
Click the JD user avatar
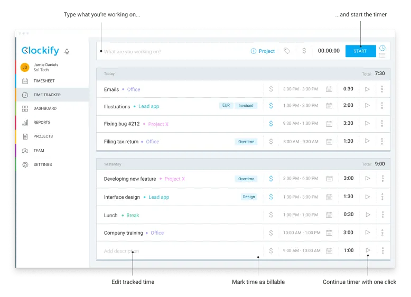tap(25, 67)
